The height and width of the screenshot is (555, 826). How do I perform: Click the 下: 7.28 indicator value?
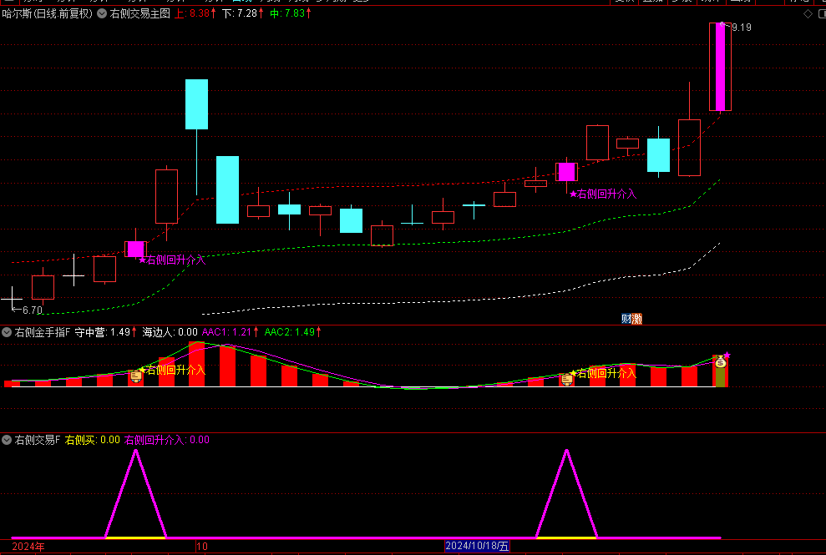(243, 13)
